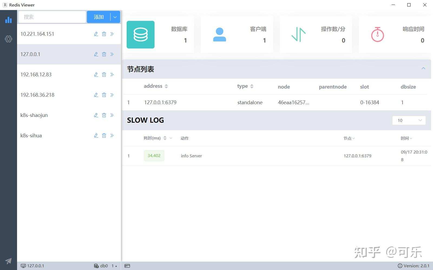433x270 pixels.
Task: Delete the 127.0.0.1 connection
Action: 104,54
